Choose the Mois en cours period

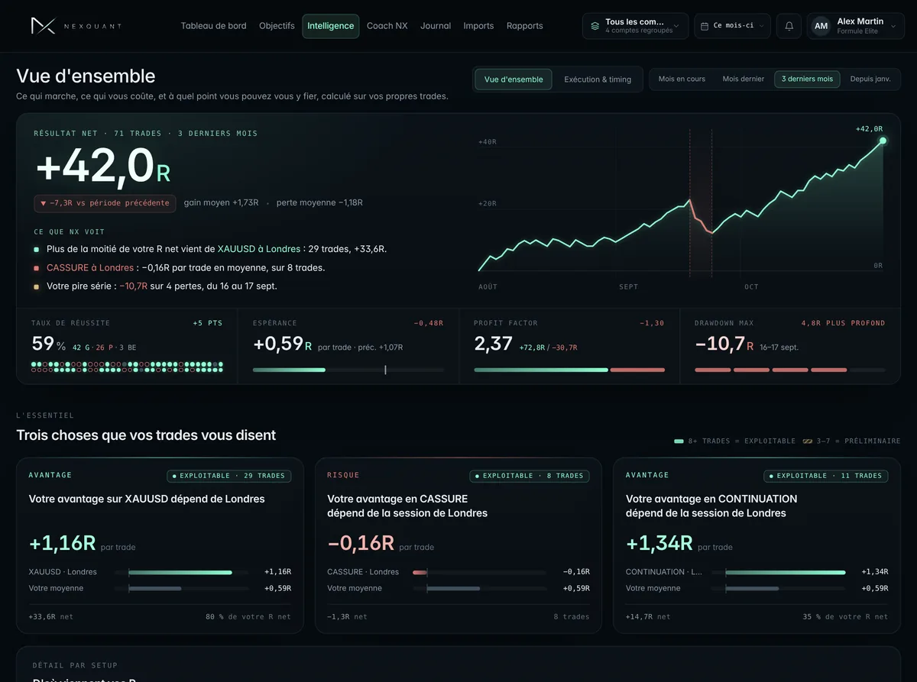(682, 79)
